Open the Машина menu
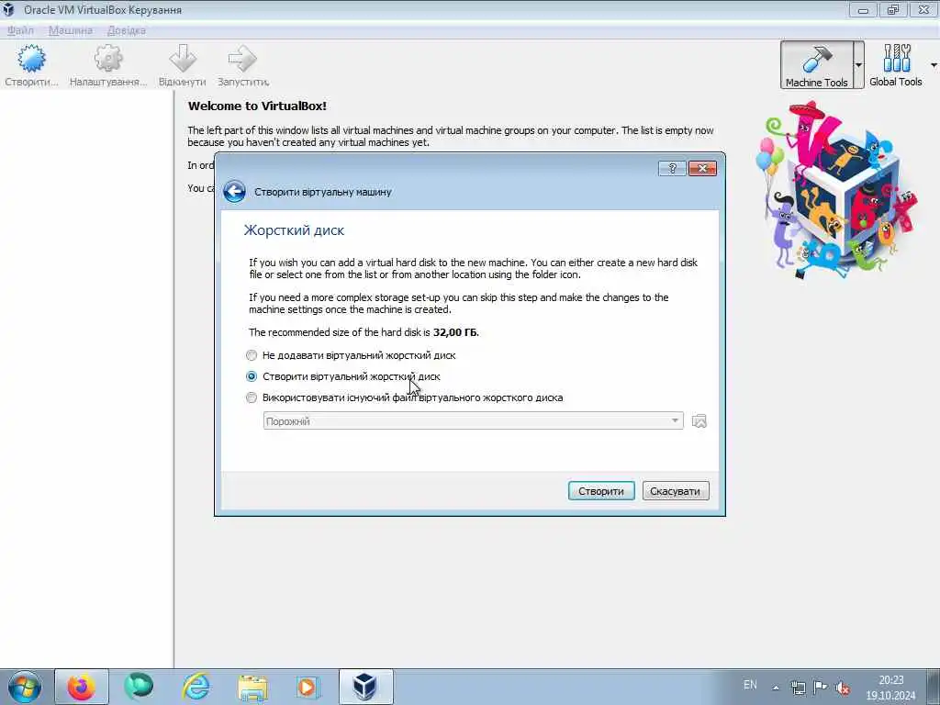Screen dimensions: 940x705 pos(71,30)
